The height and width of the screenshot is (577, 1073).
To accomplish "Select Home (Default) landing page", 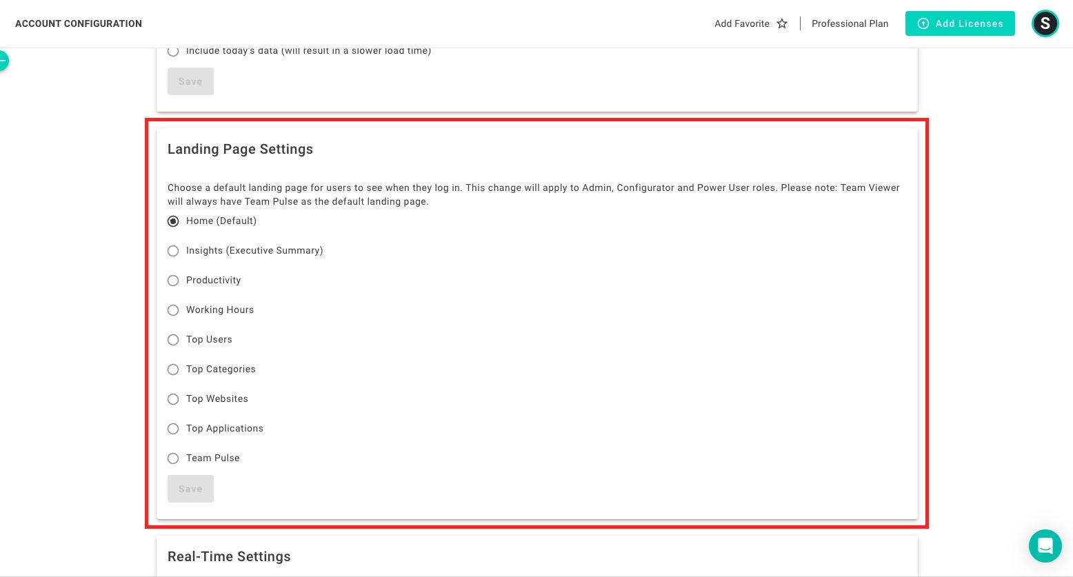I will 173,221.
